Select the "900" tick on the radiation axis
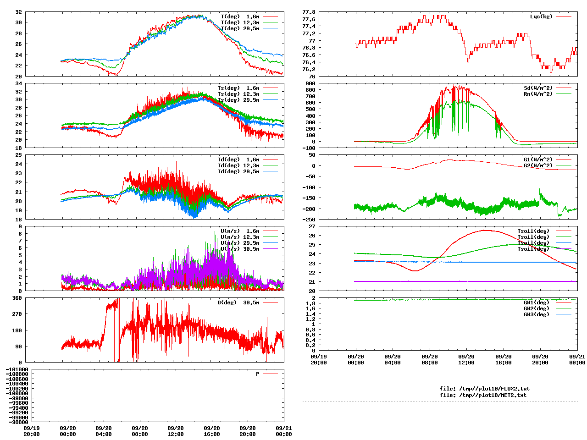 [x=310, y=83]
